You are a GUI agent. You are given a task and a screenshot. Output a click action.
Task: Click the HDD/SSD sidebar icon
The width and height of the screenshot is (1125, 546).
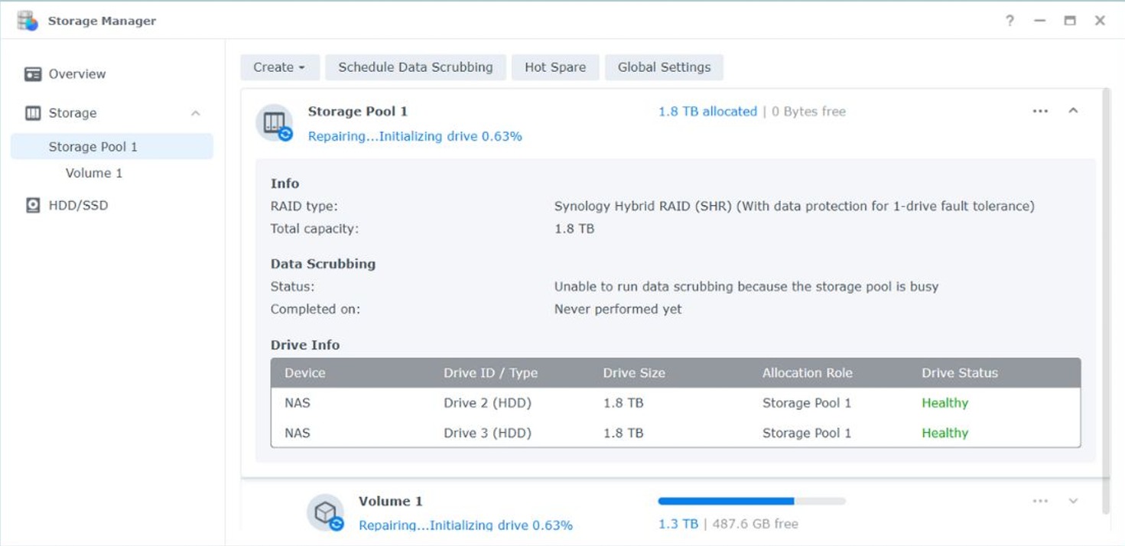coord(32,206)
